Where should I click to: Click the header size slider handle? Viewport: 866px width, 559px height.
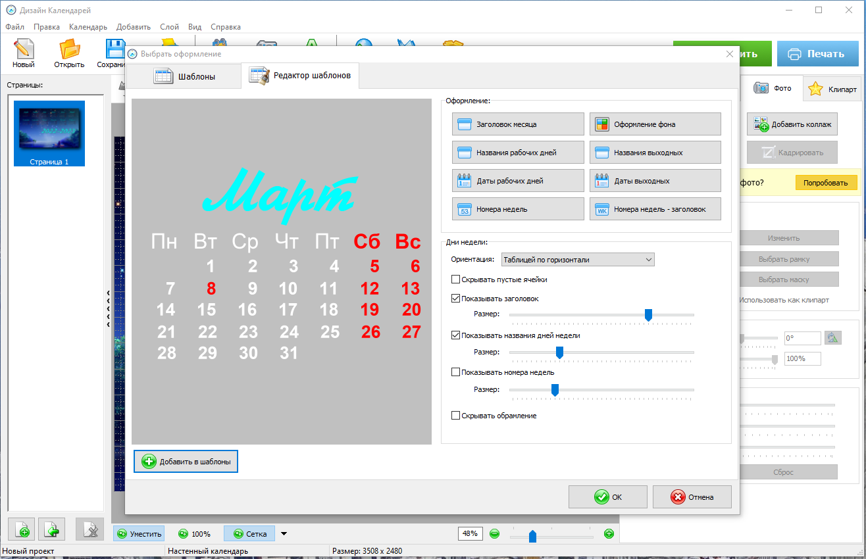[x=648, y=316]
